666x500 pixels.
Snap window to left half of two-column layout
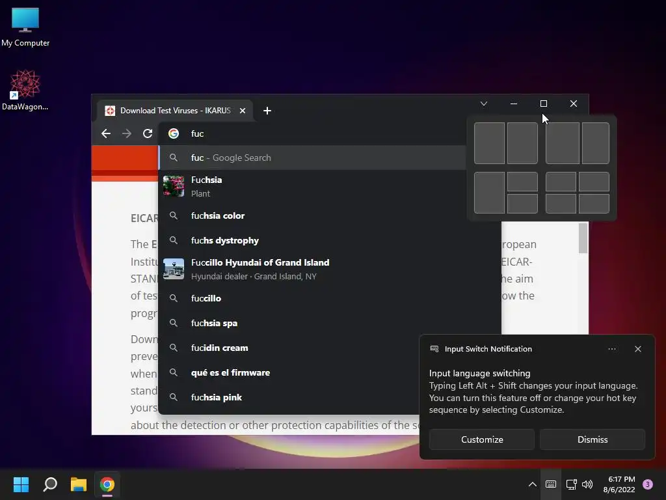point(489,143)
